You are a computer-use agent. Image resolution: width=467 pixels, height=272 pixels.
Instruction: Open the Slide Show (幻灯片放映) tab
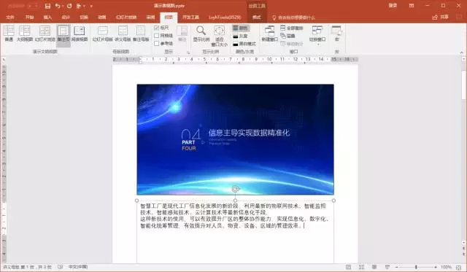point(126,18)
